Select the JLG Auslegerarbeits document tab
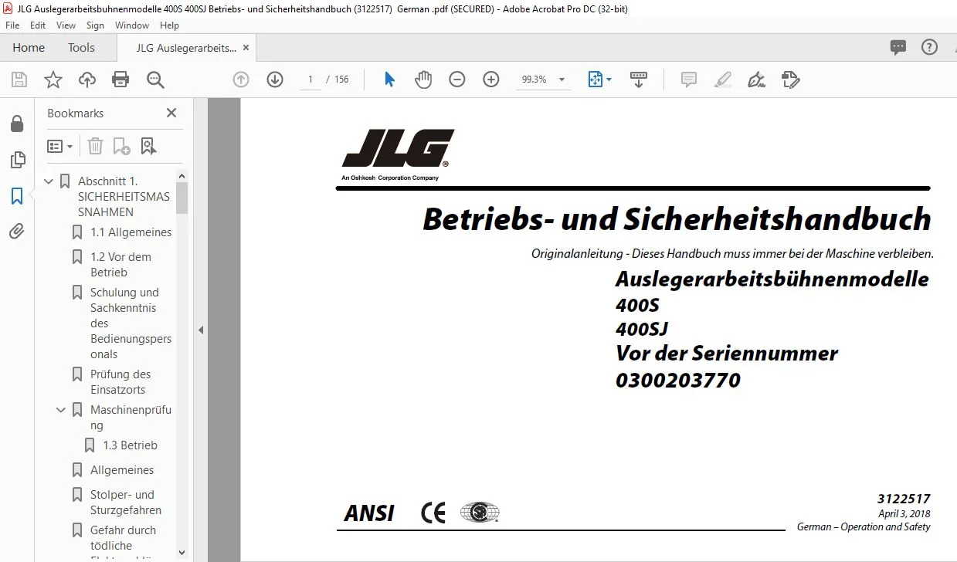Image resolution: width=957 pixels, height=562 pixels. click(185, 48)
